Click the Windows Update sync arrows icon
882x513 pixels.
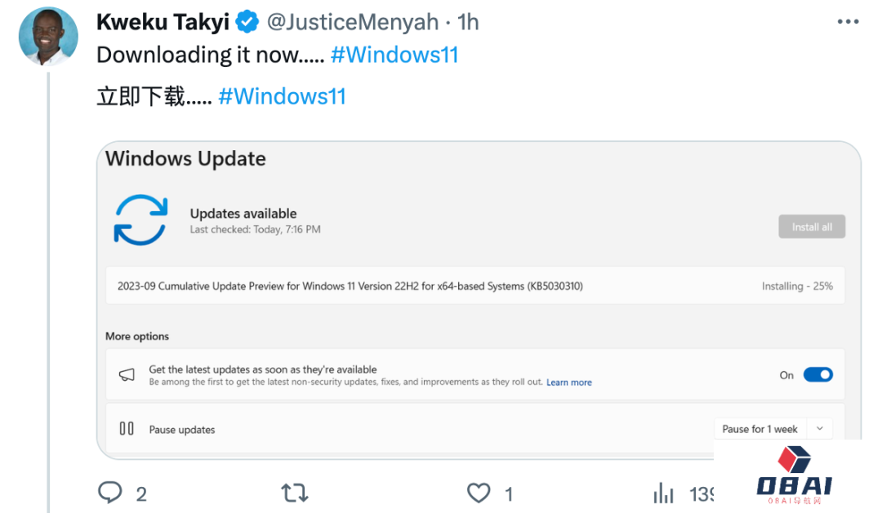coord(140,220)
